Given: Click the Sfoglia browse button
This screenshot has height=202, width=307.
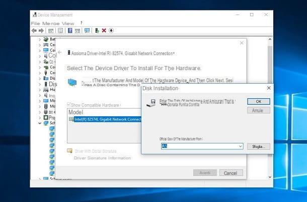Looking at the screenshot, I should (259, 146).
